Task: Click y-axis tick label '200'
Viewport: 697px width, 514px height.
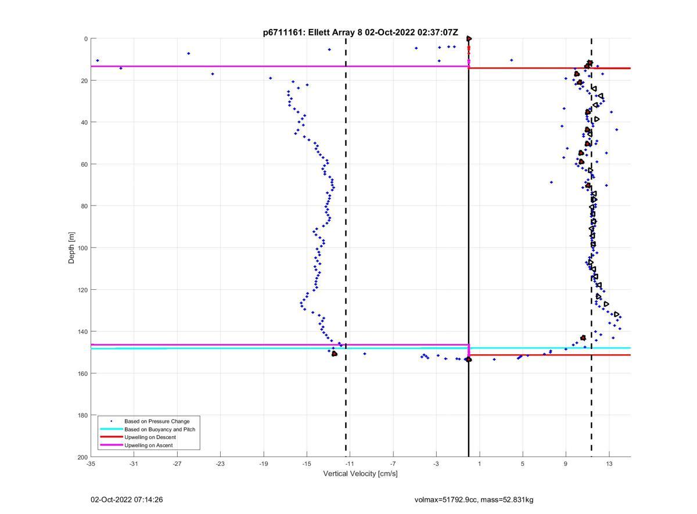Action: [x=83, y=457]
